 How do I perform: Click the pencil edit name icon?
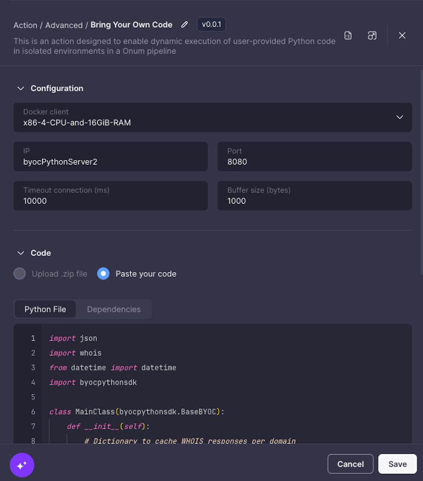(184, 24)
